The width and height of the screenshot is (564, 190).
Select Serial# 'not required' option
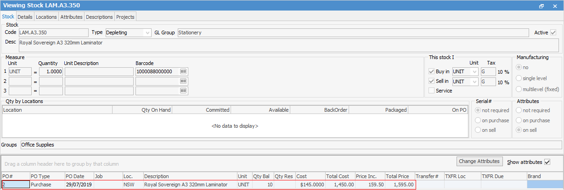pyautogui.click(x=479, y=110)
